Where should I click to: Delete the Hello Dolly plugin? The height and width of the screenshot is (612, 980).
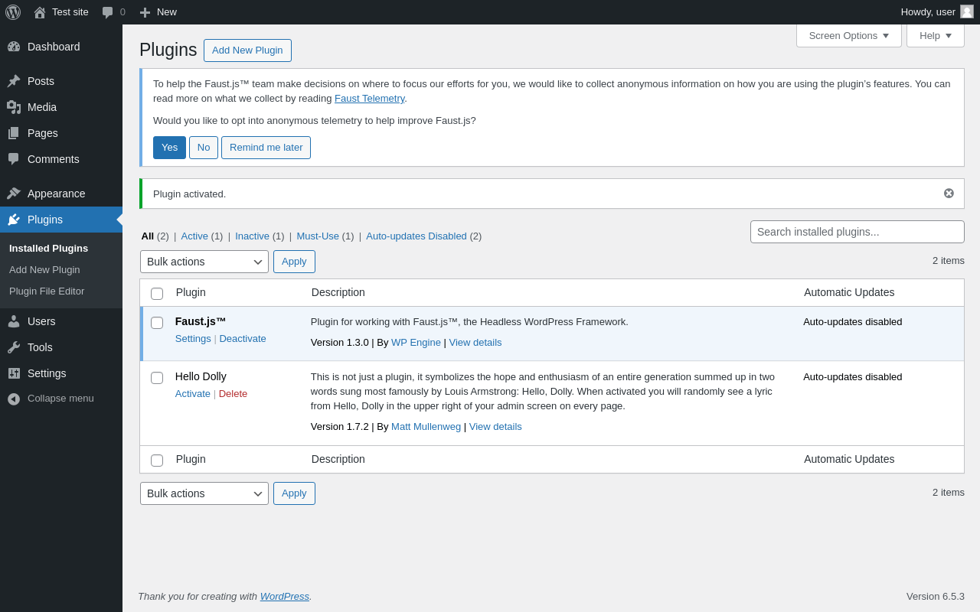coord(233,394)
